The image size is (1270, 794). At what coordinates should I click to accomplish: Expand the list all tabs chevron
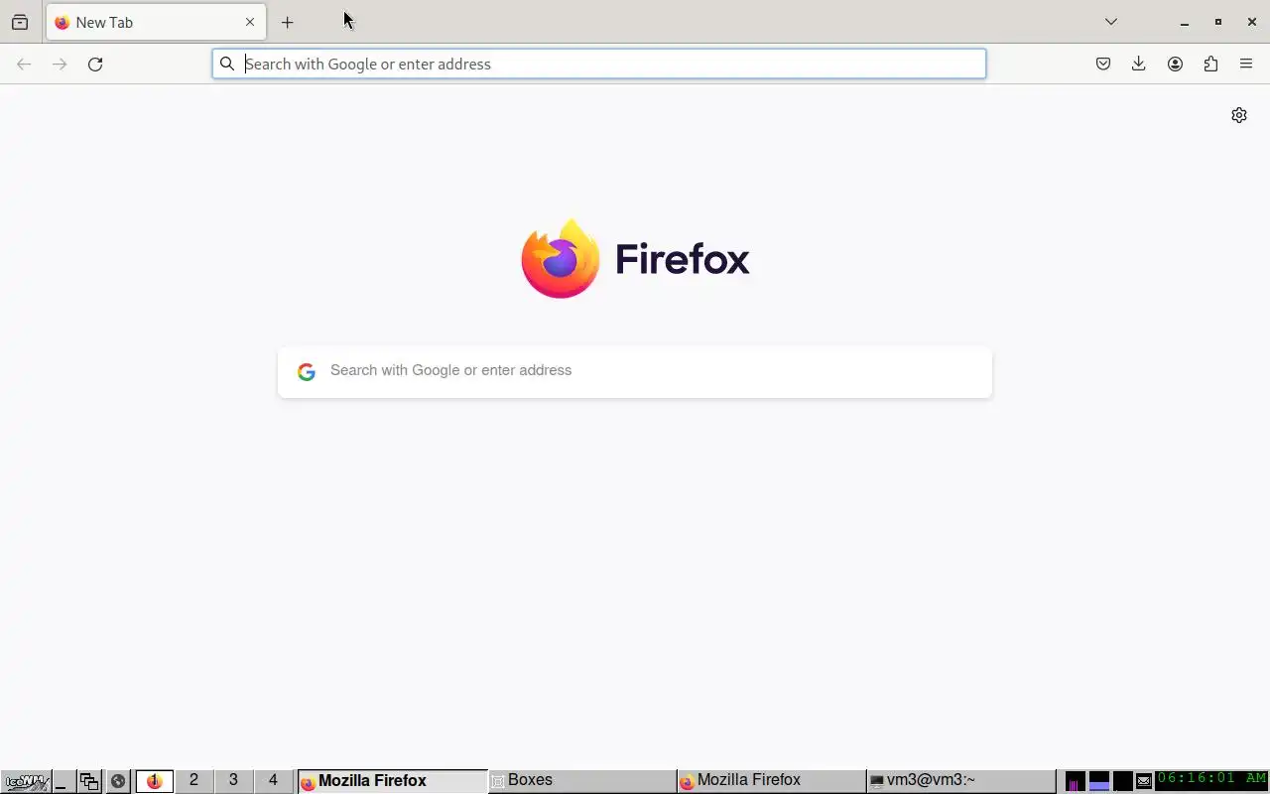click(1111, 22)
